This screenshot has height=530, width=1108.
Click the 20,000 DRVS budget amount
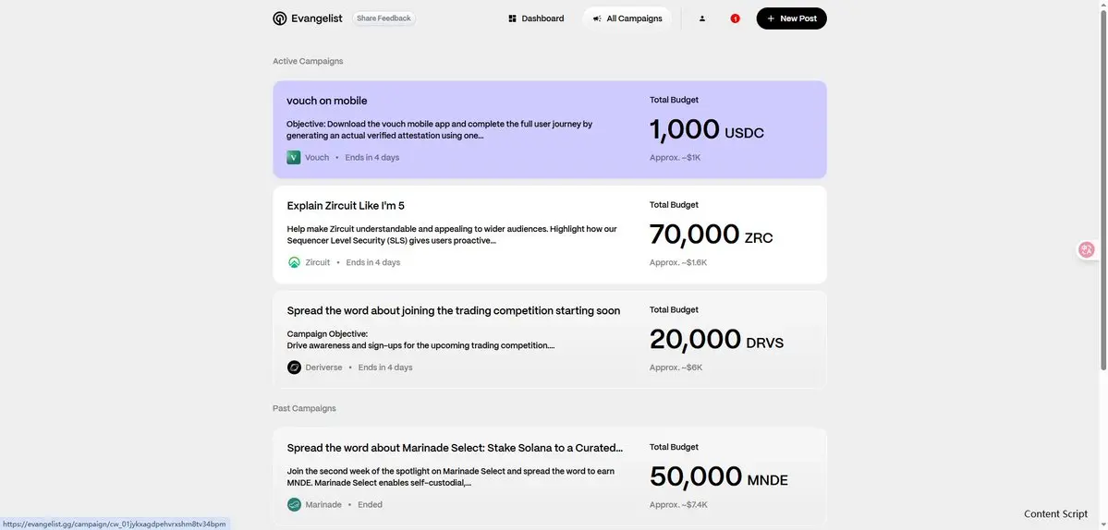716,340
